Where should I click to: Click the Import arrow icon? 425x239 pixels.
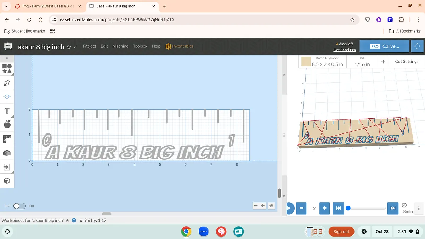pos(7,167)
